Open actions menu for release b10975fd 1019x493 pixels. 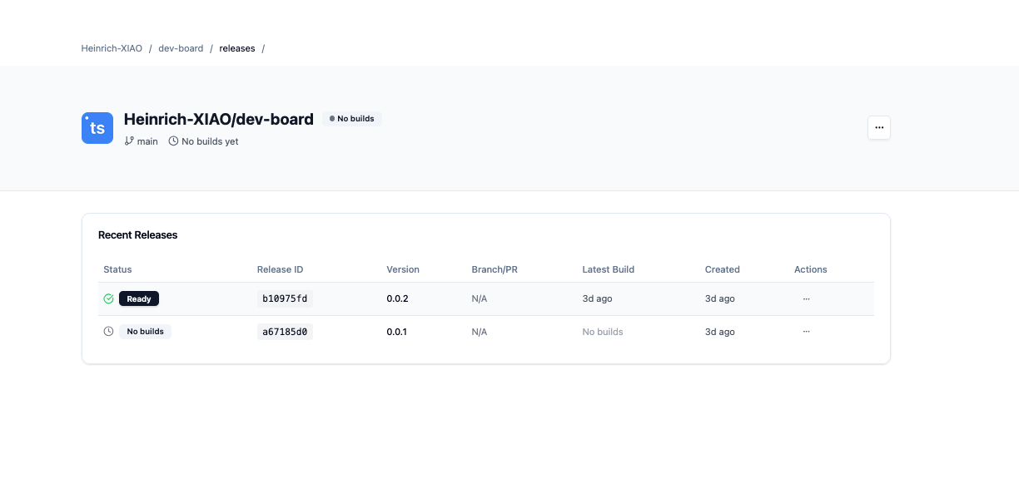tap(806, 298)
